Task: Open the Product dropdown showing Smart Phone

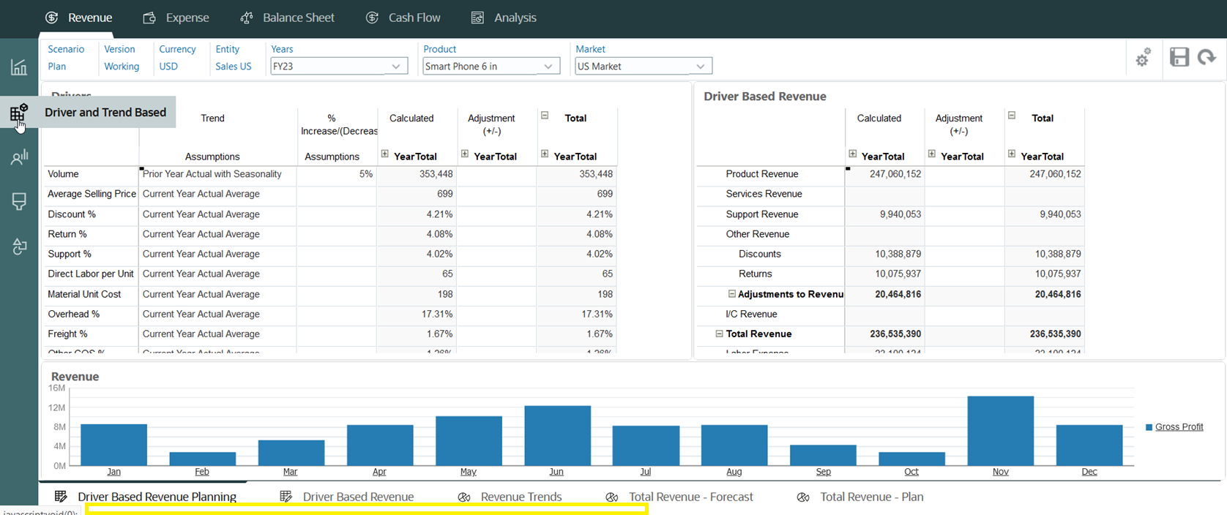Action: (x=491, y=67)
